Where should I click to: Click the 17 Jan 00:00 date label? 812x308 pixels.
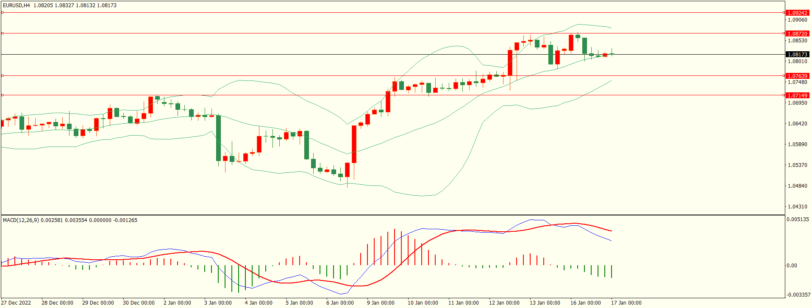pyautogui.click(x=626, y=302)
